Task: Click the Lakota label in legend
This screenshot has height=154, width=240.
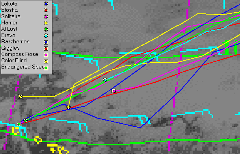Action: pyautogui.click(x=9, y=4)
